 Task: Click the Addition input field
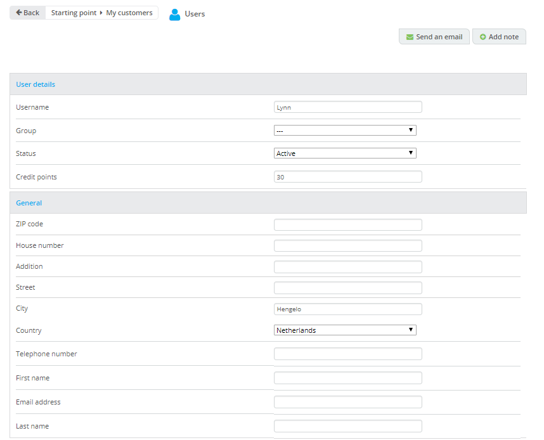tap(347, 266)
